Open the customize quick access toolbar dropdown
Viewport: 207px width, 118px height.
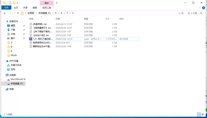click(x=17, y=3)
